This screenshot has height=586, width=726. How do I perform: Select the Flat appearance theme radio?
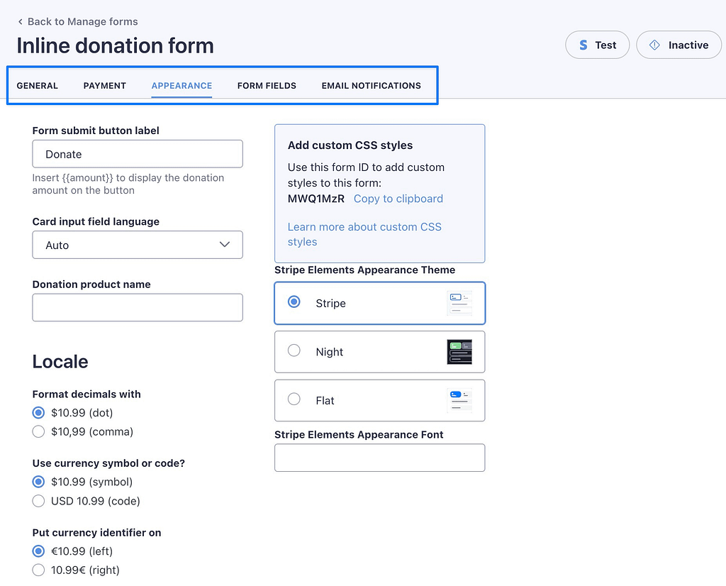pyautogui.click(x=294, y=399)
